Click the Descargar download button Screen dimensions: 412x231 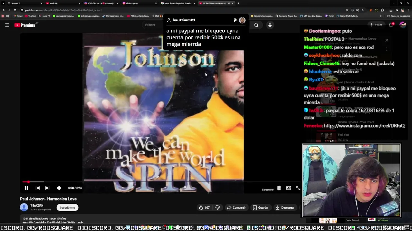[x=285, y=208]
